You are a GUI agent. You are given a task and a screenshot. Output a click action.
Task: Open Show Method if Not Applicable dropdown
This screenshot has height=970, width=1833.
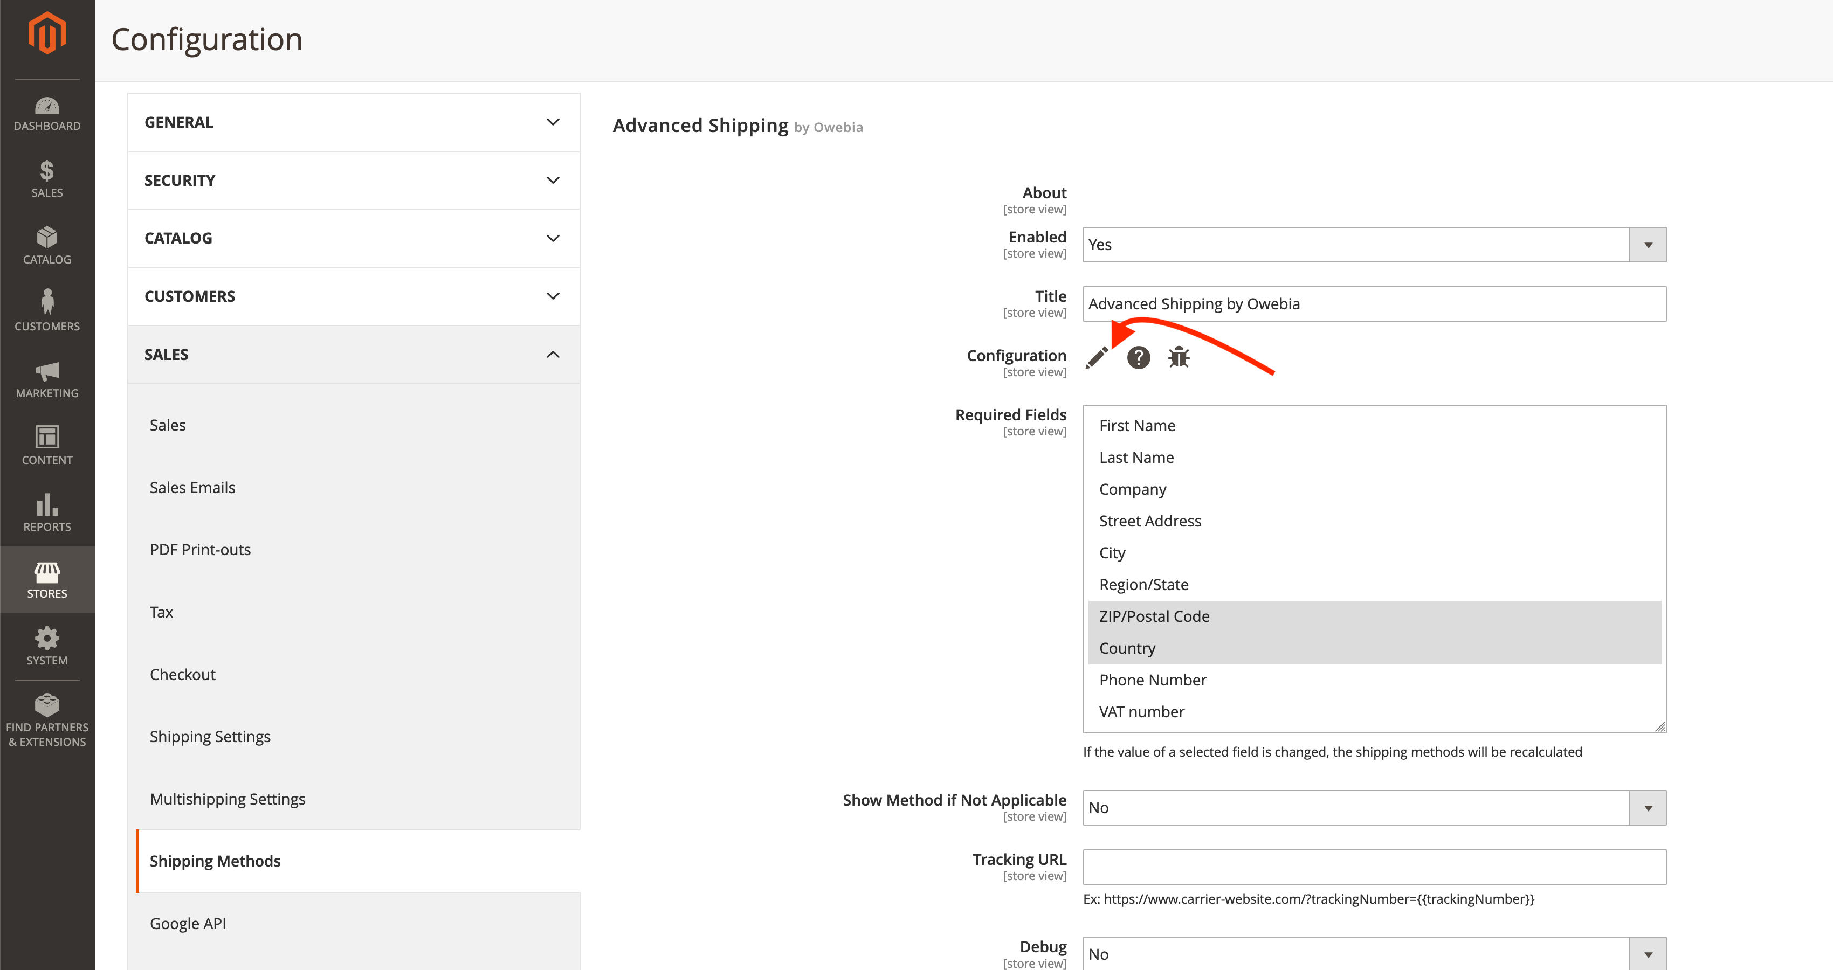click(x=1374, y=808)
